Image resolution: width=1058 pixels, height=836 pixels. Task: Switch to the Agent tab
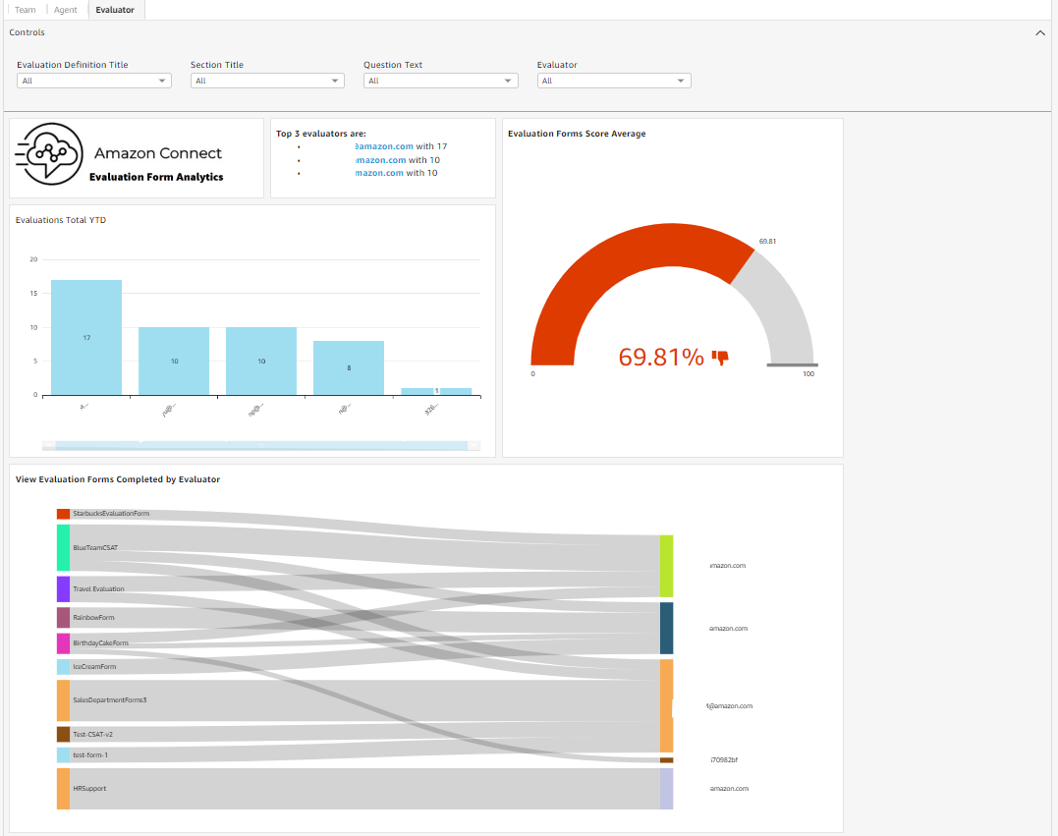[x=65, y=9]
